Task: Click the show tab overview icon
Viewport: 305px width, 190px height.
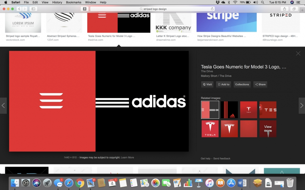Action: [x=294, y=9]
